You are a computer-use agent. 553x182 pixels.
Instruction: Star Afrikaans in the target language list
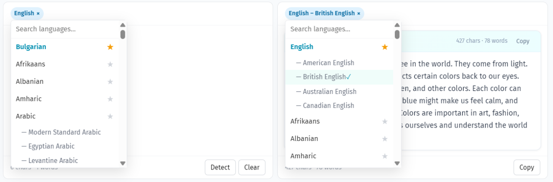point(385,122)
